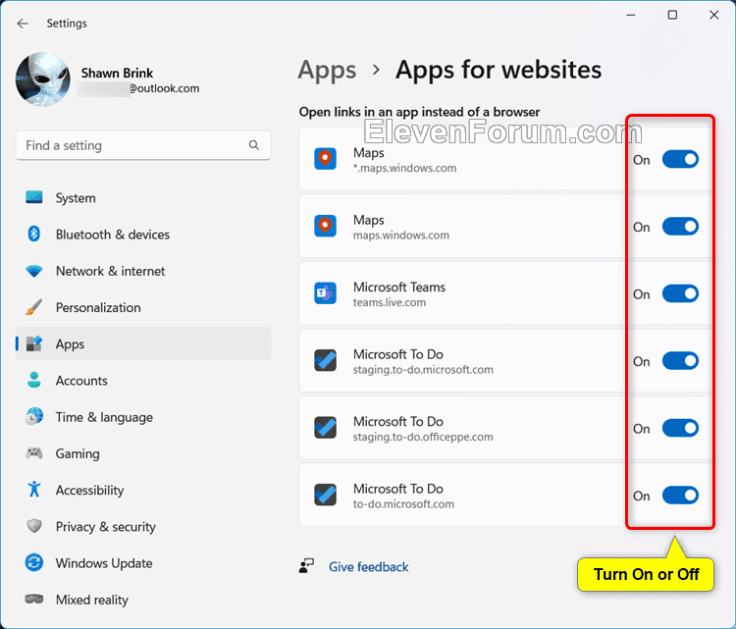
Task: Disable the Microsoft Teams toggle
Action: point(680,293)
